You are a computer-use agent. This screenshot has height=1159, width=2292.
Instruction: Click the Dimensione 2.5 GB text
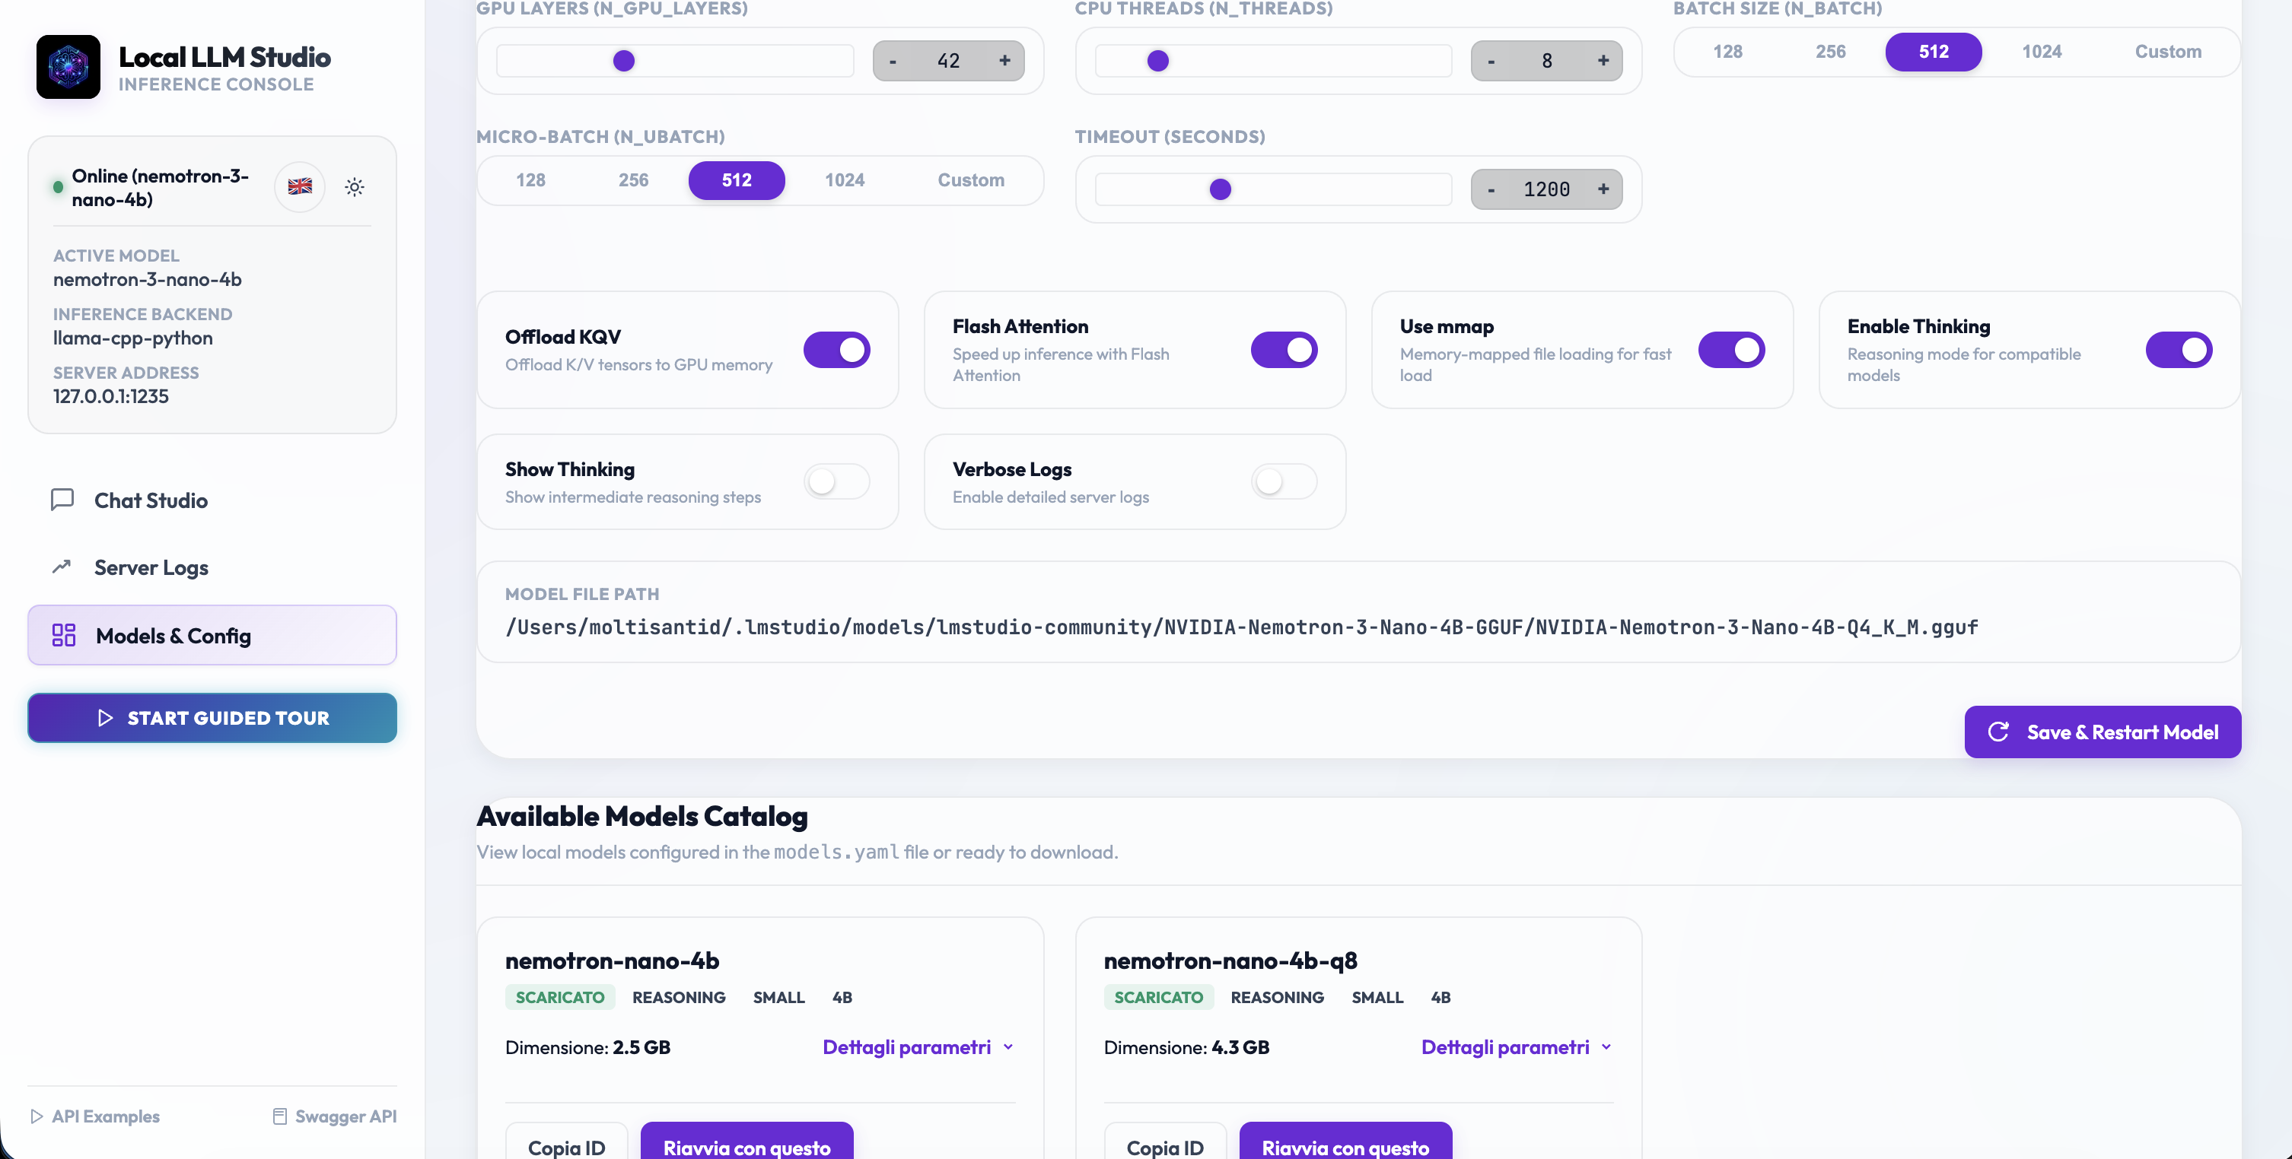click(588, 1047)
